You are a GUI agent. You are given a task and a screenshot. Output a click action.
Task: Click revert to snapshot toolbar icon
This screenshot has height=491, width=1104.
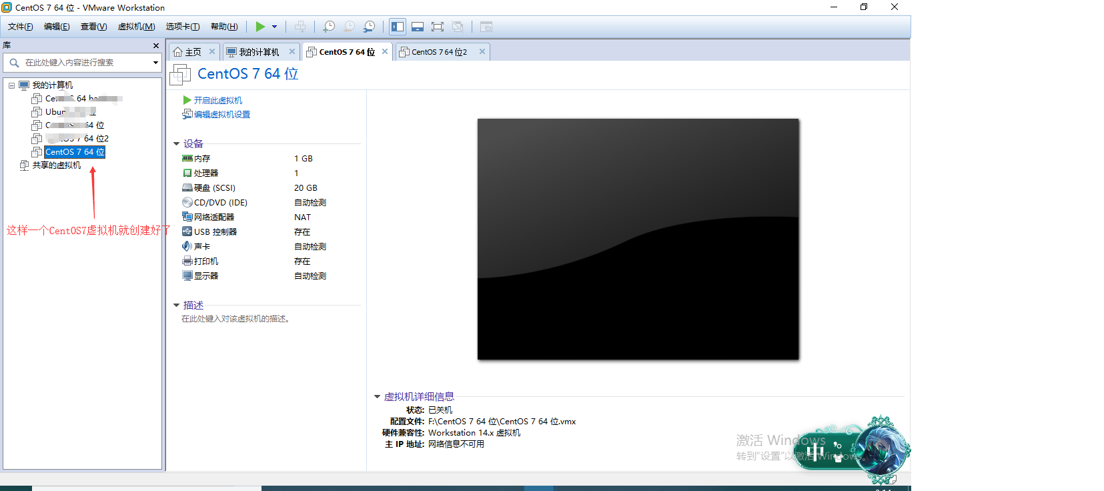pyautogui.click(x=349, y=27)
